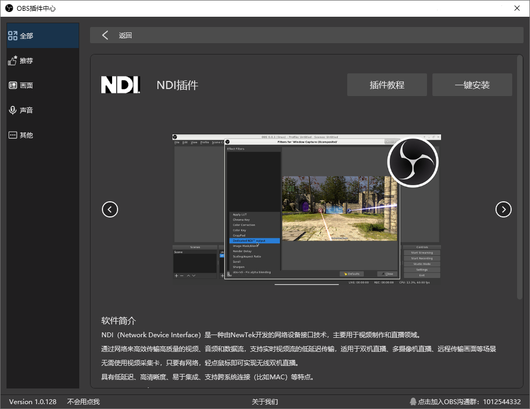Close the OBS插件中心 window

coord(517,8)
